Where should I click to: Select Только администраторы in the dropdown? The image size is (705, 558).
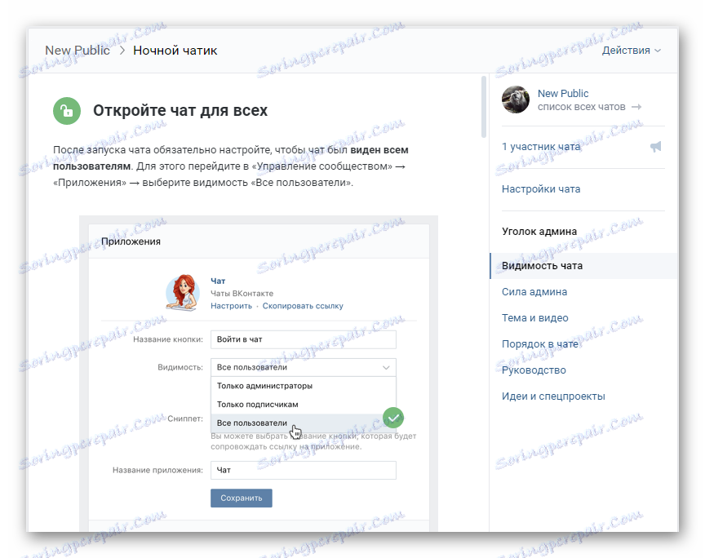269,384
